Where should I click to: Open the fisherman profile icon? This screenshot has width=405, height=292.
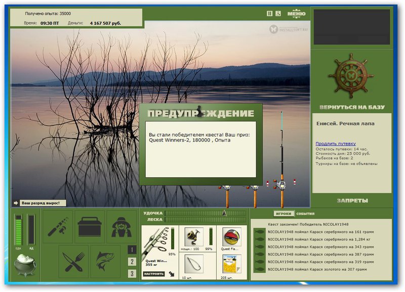(121, 227)
